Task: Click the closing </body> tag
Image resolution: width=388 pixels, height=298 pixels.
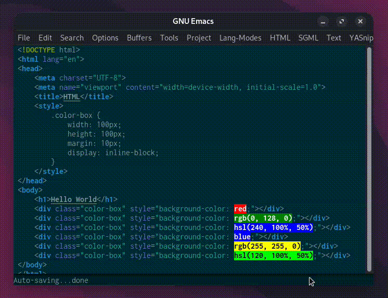Action: [32, 265]
